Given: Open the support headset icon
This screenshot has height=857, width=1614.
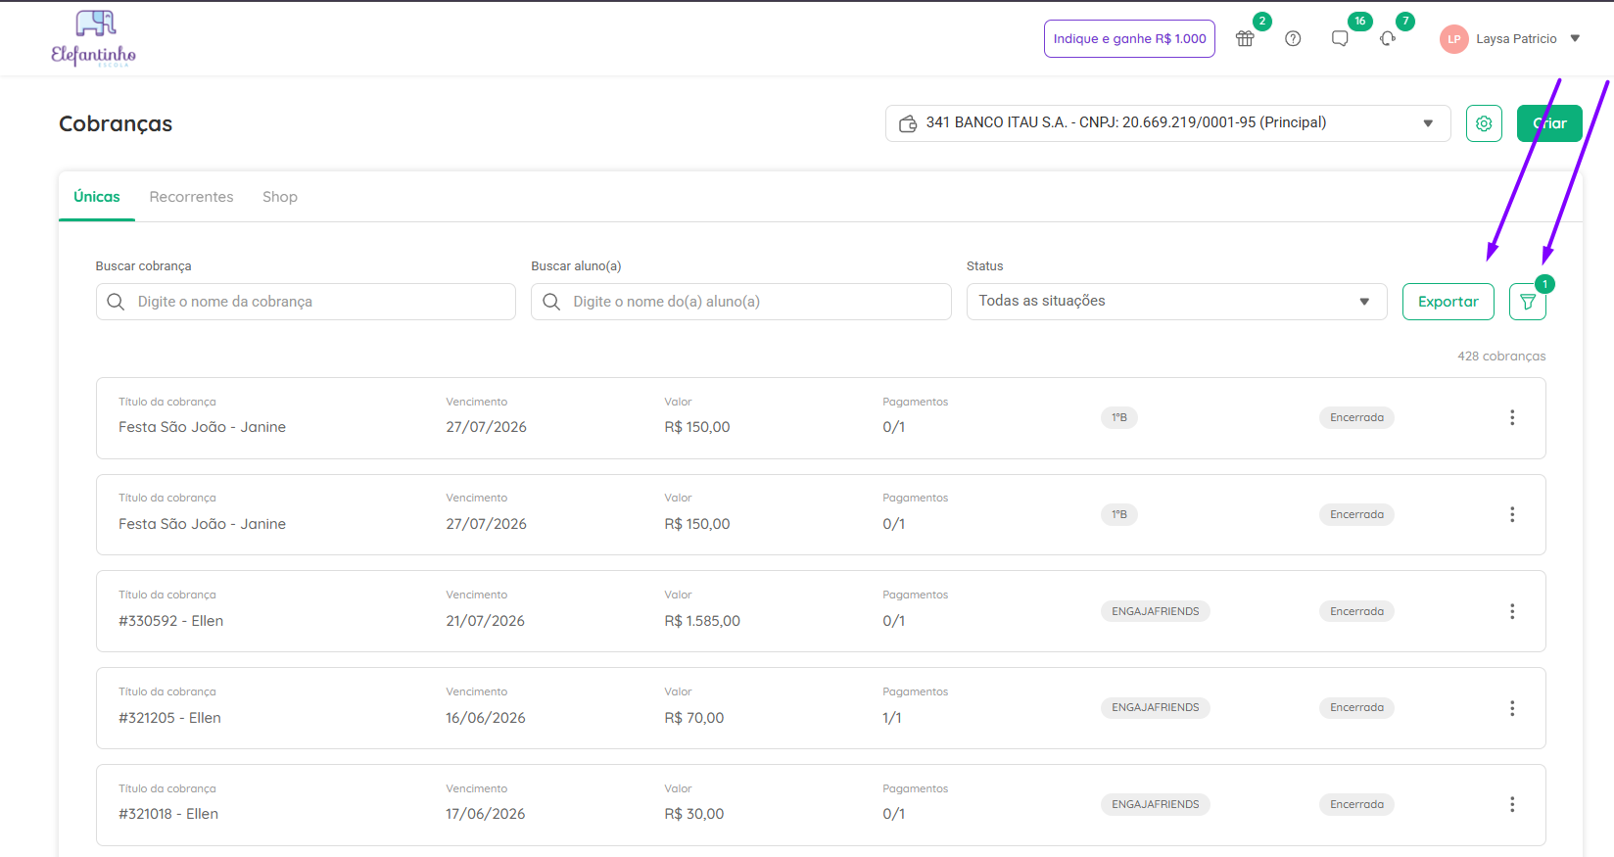Looking at the screenshot, I should click(x=1388, y=39).
